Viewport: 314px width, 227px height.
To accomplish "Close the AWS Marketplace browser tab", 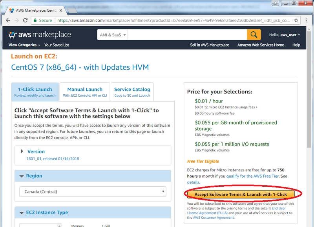I will tap(59, 10).
